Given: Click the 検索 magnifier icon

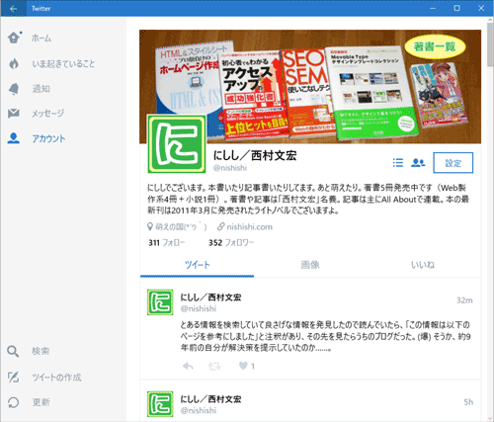Looking at the screenshot, I should click(x=13, y=351).
